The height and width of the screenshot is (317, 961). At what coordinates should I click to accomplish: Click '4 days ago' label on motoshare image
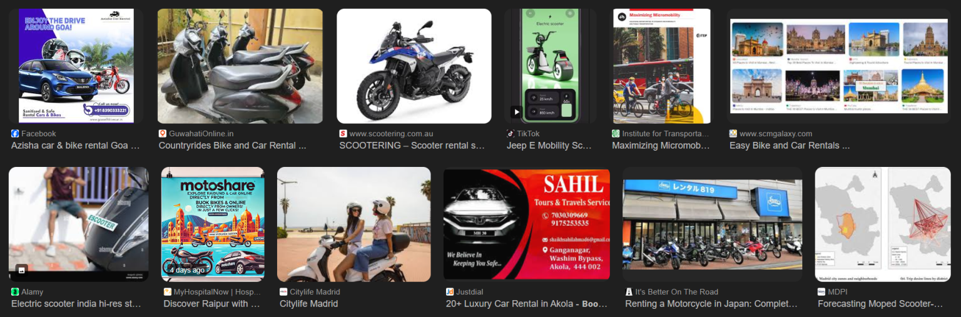(187, 270)
